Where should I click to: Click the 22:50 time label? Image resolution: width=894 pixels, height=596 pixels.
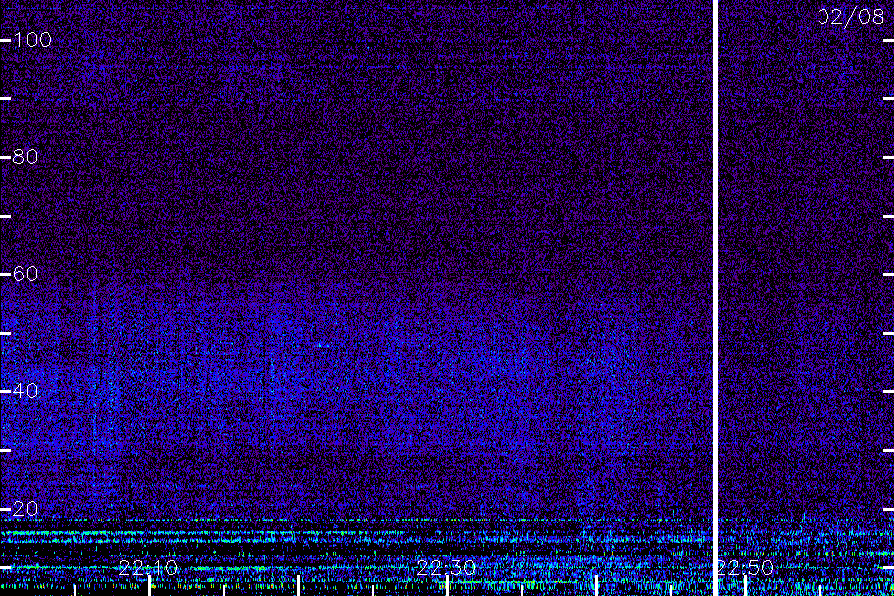tap(745, 568)
